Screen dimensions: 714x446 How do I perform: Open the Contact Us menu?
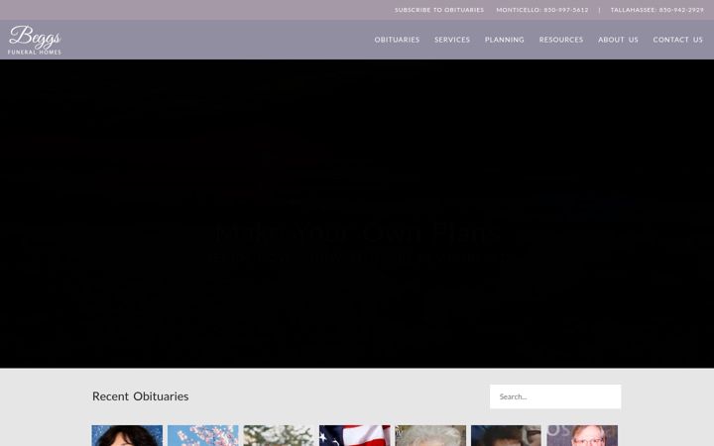click(x=677, y=40)
